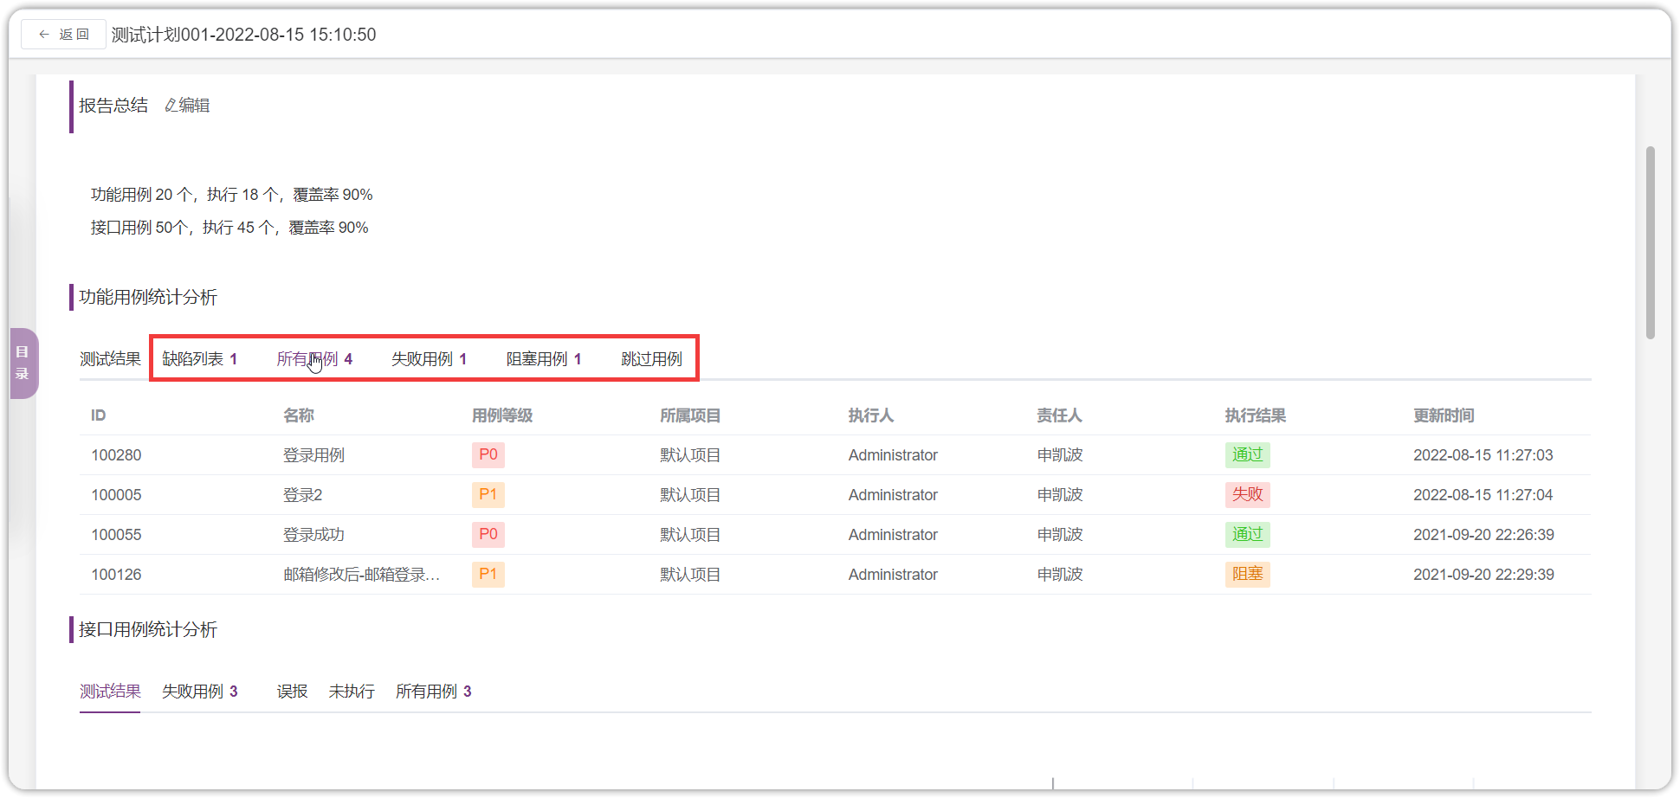
Task: Select case ID 100126
Action: coord(116,575)
